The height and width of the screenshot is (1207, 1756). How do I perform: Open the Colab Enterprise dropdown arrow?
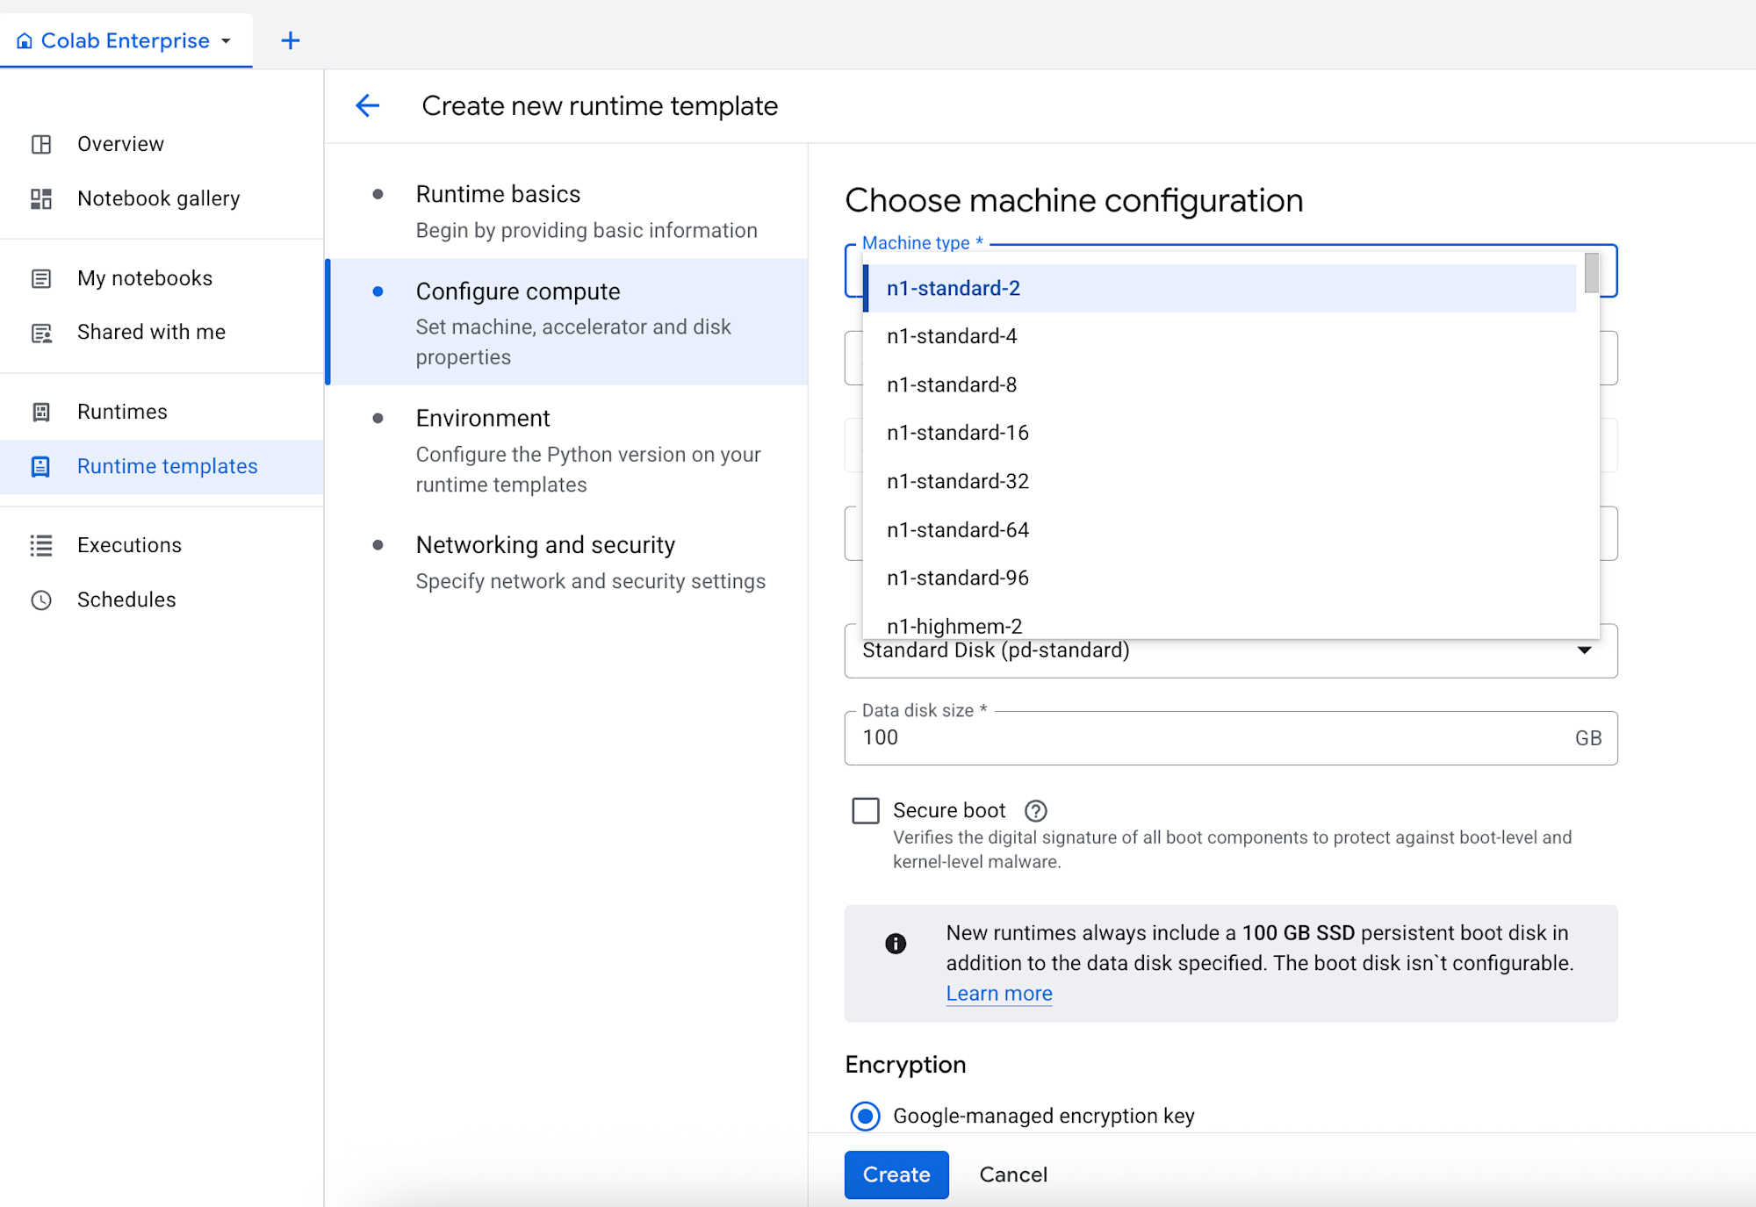coord(227,41)
